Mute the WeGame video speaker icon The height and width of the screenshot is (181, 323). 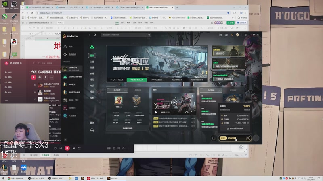[x=187, y=113]
